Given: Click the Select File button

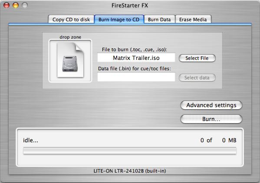Looking at the screenshot, I should (x=197, y=58).
